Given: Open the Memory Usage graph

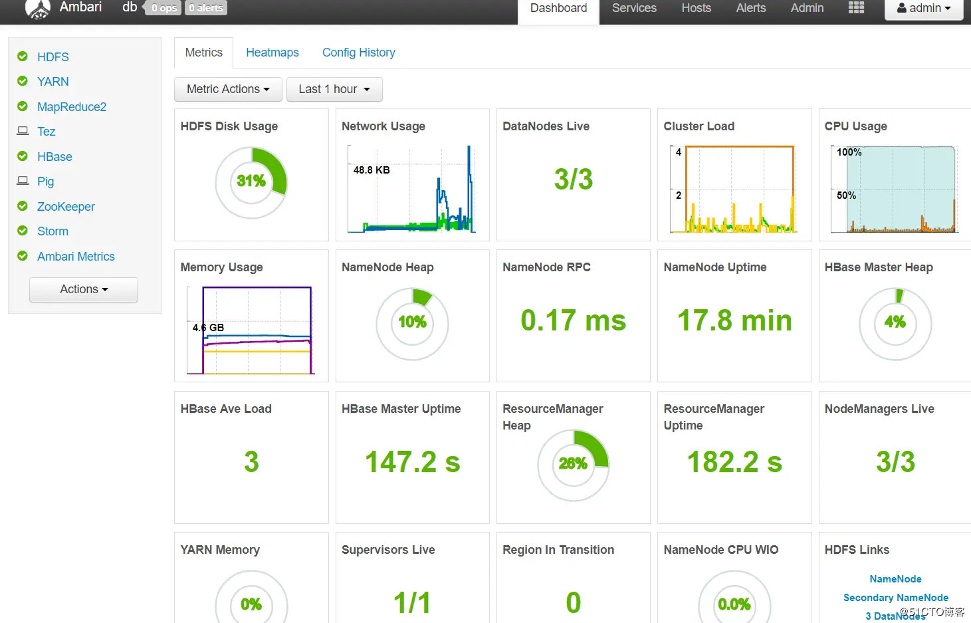Looking at the screenshot, I should click(251, 330).
